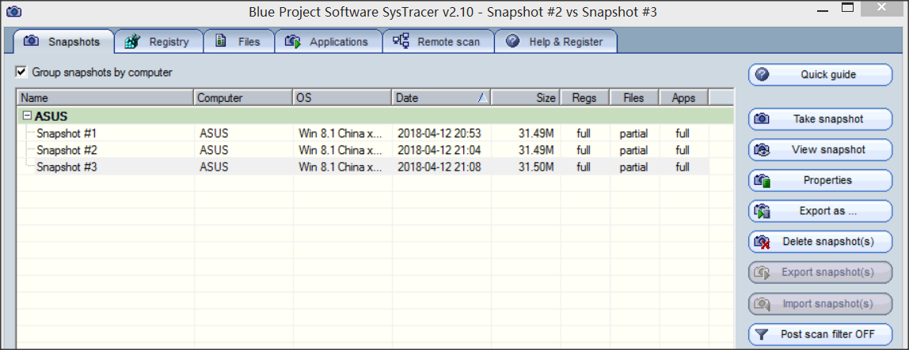Click Snapshot #2's OS cell
The image size is (909, 350).
click(x=340, y=150)
